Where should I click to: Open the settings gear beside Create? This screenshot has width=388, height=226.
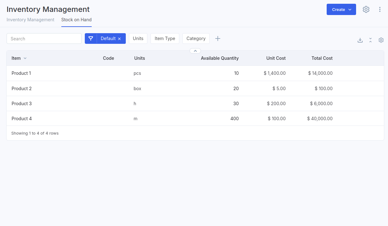[366, 9]
